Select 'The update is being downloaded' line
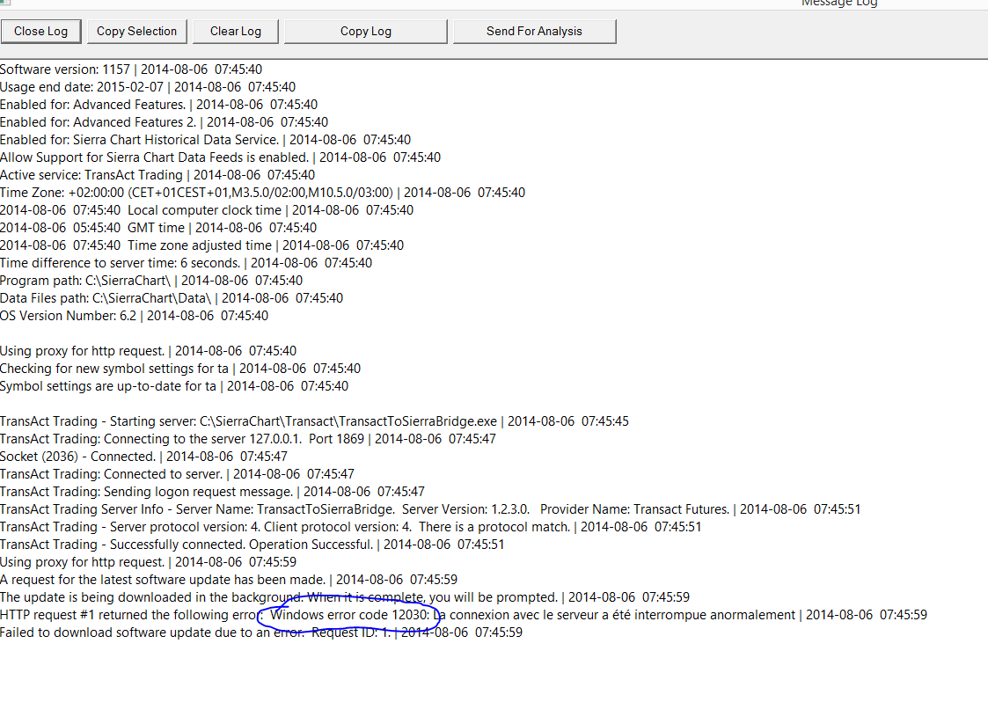The width and height of the screenshot is (988, 724). pos(345,598)
